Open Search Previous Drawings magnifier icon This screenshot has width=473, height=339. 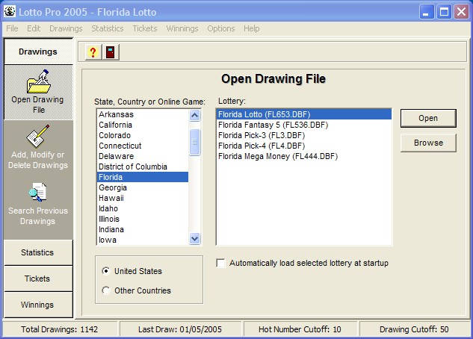(x=37, y=192)
